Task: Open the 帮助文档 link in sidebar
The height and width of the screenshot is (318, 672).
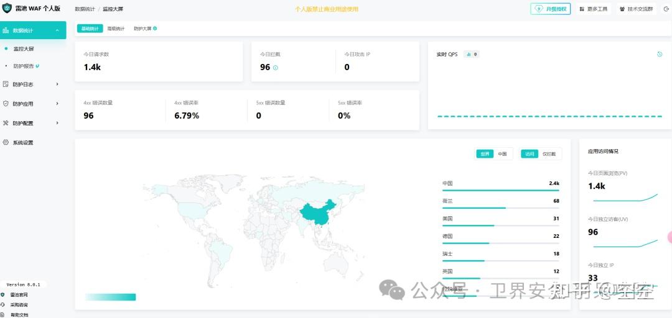Action: [19, 315]
